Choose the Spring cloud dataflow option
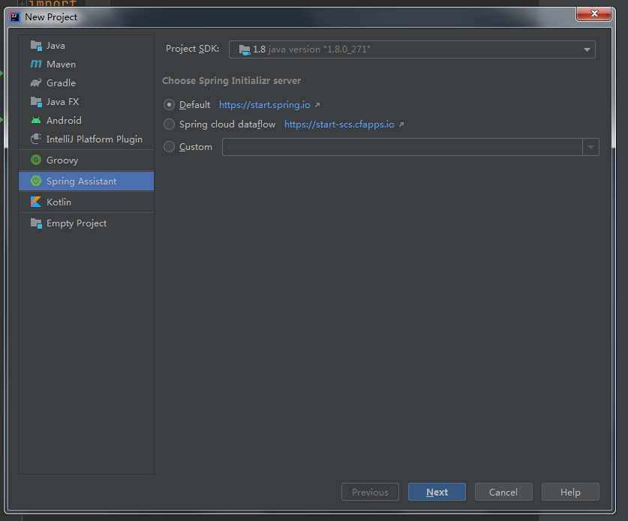628x521 pixels. 169,124
